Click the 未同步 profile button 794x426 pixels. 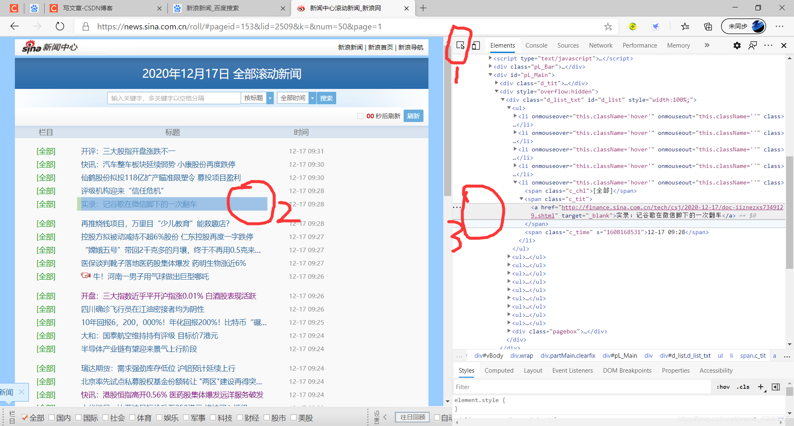click(744, 26)
